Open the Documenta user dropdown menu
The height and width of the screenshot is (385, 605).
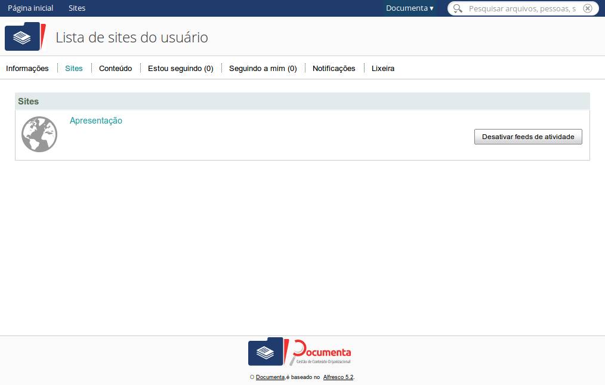coord(409,8)
